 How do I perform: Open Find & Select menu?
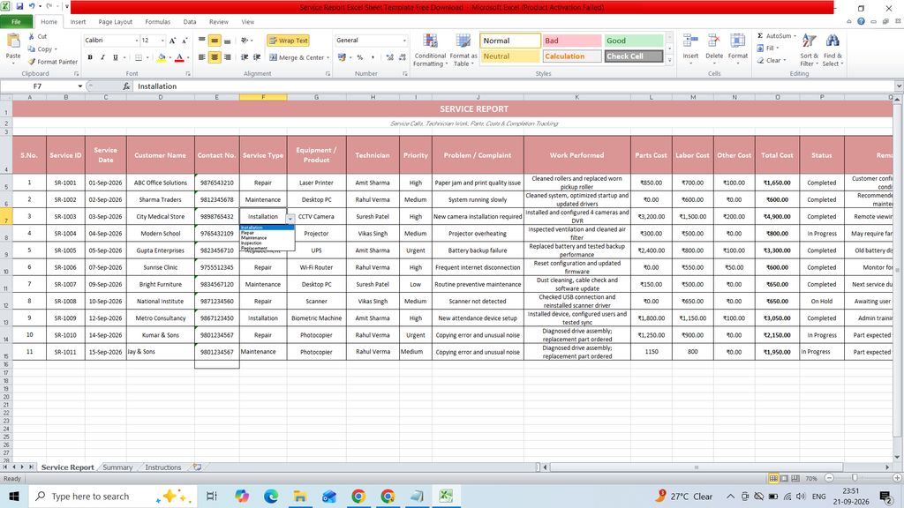click(x=832, y=50)
